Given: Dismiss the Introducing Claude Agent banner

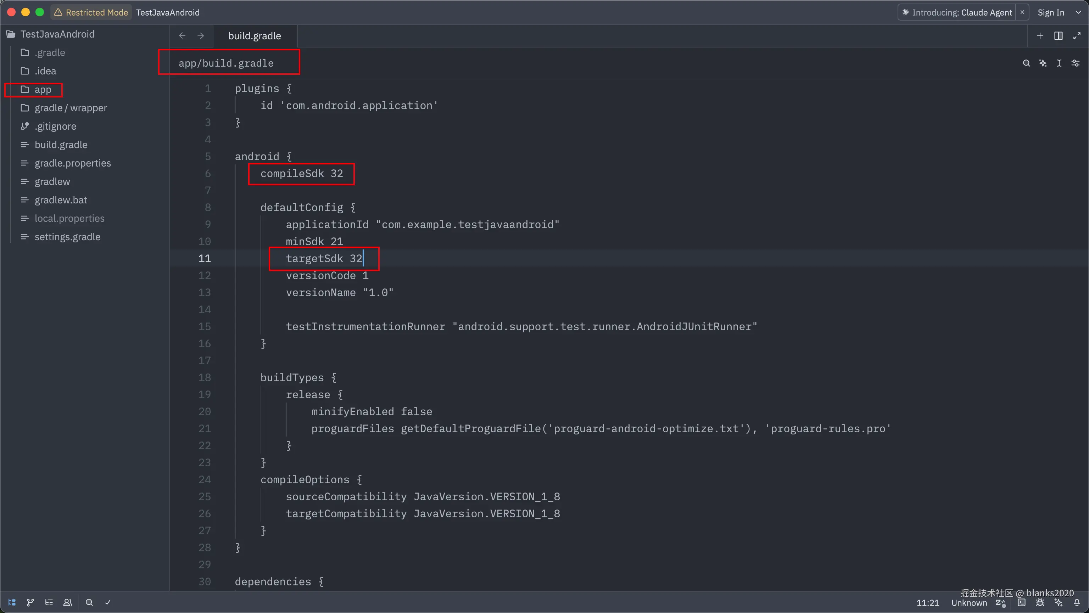Looking at the screenshot, I should click(1022, 12).
